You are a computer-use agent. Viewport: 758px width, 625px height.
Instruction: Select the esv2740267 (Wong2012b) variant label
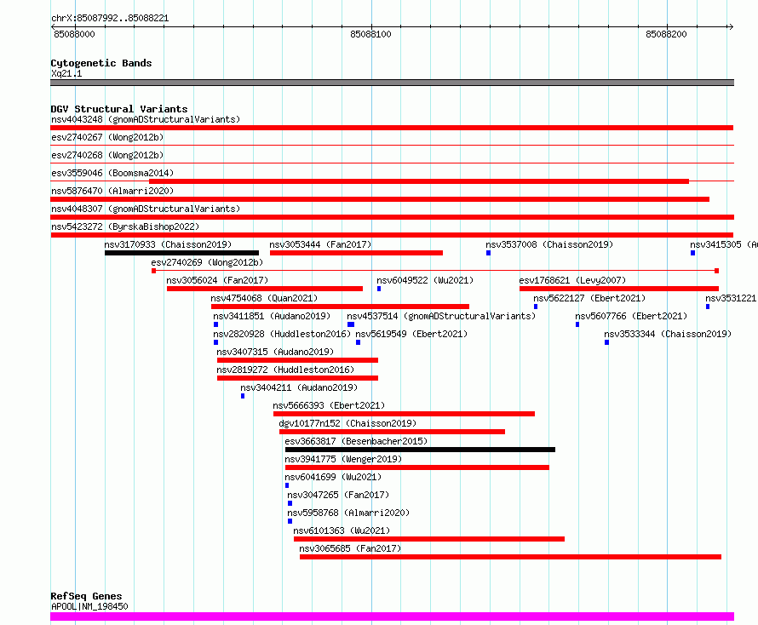pyautogui.click(x=107, y=137)
